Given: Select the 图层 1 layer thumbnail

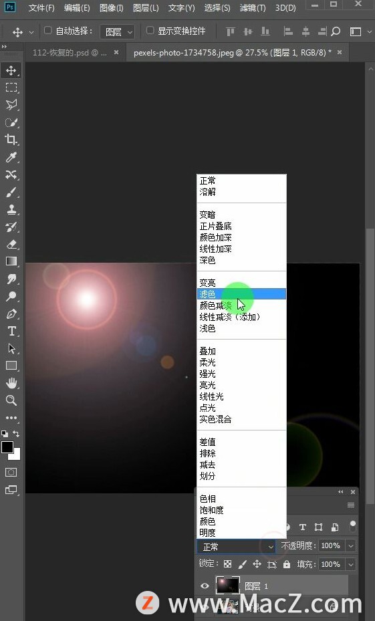Looking at the screenshot, I should click(x=228, y=586).
